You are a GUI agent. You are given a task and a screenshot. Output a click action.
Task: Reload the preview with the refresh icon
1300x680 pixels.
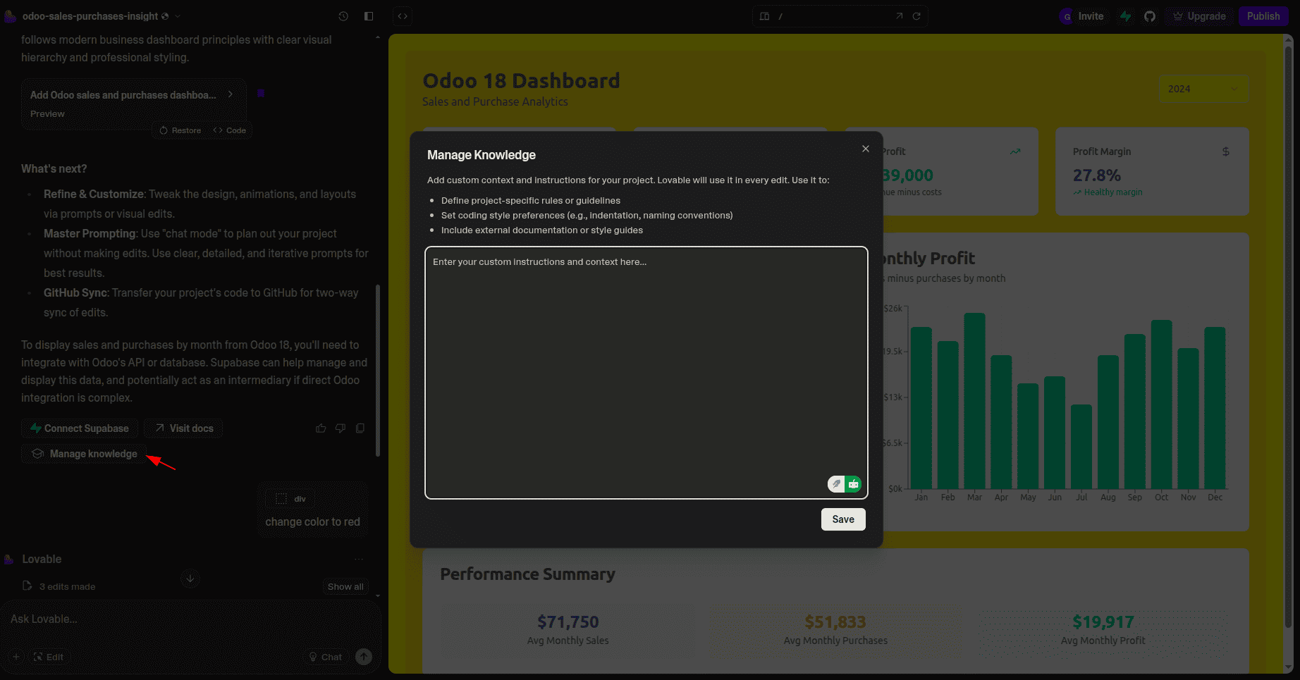pyautogui.click(x=916, y=16)
